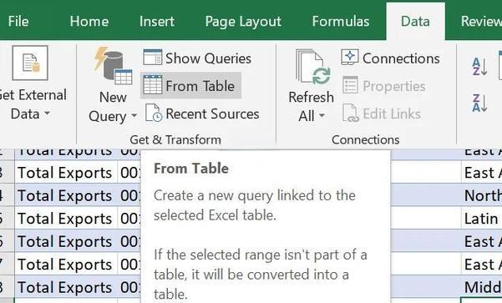Click the New Query database icon
Screen dimensions: 502x303
pos(113,66)
